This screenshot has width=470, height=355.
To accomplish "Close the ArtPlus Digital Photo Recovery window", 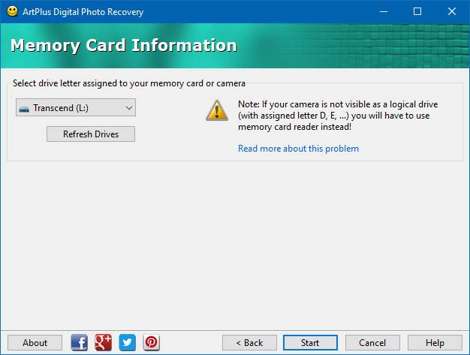I will (453, 12).
